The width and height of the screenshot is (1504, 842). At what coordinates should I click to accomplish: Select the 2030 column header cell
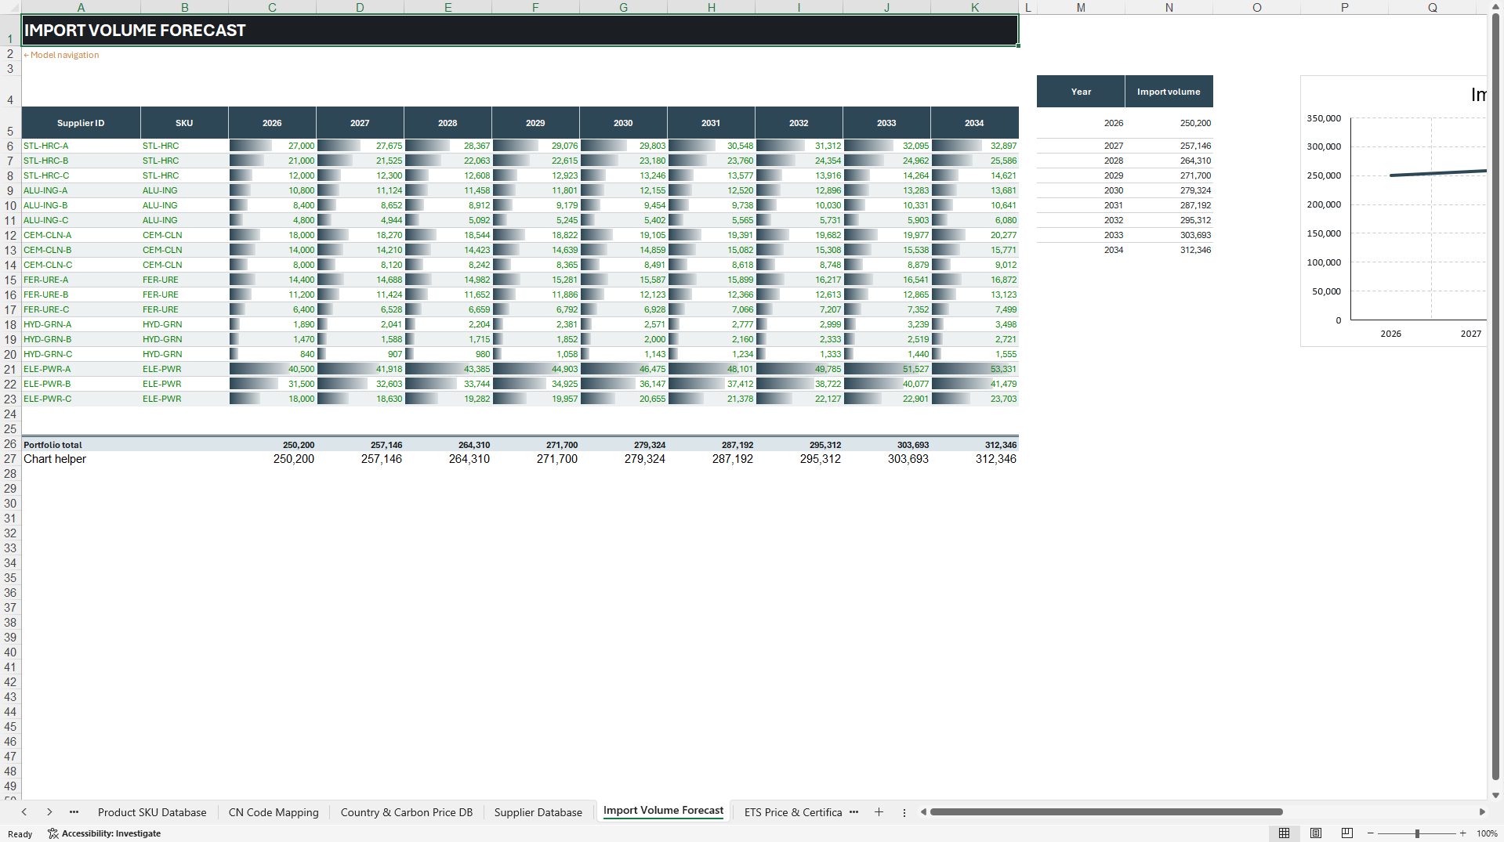click(x=623, y=123)
